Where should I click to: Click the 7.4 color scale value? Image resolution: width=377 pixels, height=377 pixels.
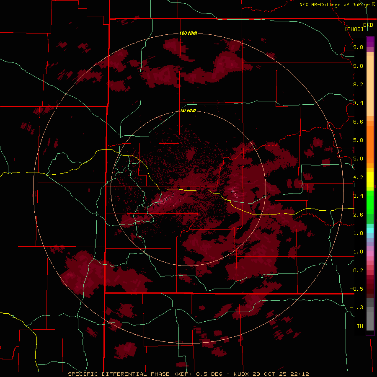358,103
